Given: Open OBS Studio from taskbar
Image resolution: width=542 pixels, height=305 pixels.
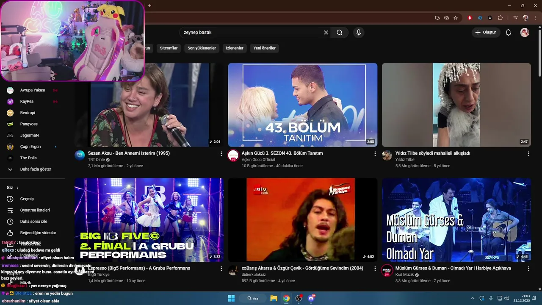Looking at the screenshot, I should click(299, 298).
